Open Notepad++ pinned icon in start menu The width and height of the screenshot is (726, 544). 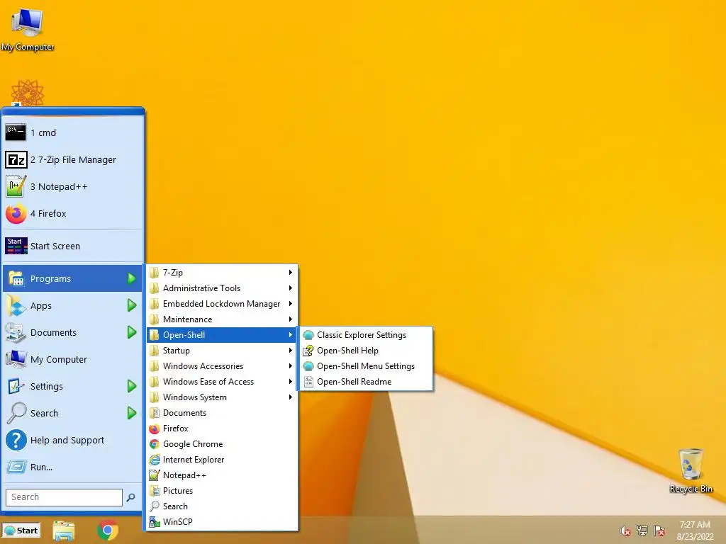16,186
